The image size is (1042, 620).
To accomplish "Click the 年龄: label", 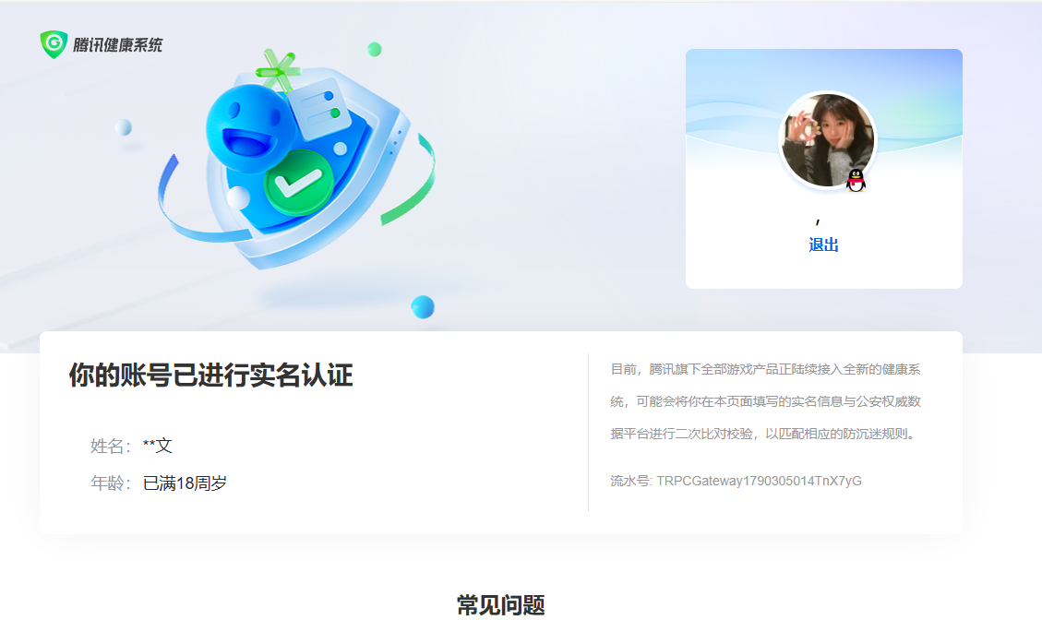I will click(x=111, y=483).
